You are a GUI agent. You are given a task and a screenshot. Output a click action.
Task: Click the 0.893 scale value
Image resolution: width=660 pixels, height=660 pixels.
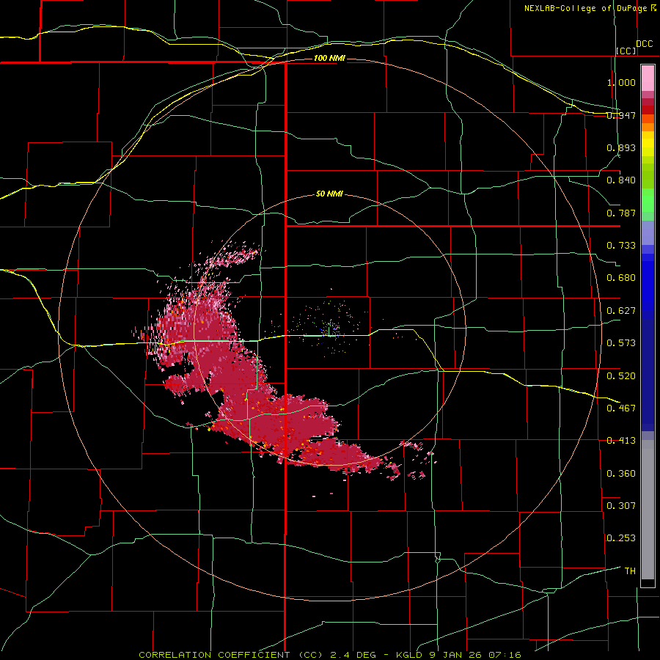pyautogui.click(x=621, y=147)
